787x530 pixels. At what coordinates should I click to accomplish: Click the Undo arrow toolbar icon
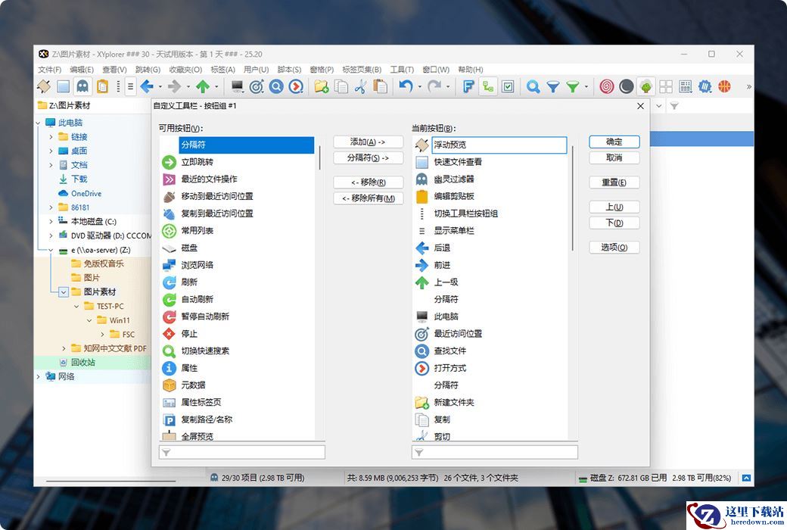[x=406, y=86]
